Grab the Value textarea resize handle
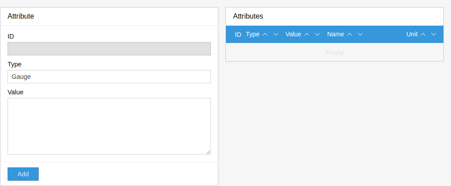This screenshot has height=186, width=451. click(x=209, y=152)
